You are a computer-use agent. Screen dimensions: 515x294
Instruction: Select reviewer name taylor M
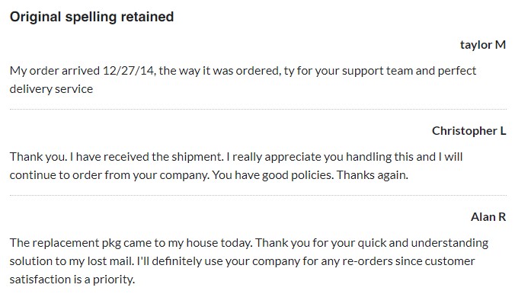pyautogui.click(x=483, y=45)
